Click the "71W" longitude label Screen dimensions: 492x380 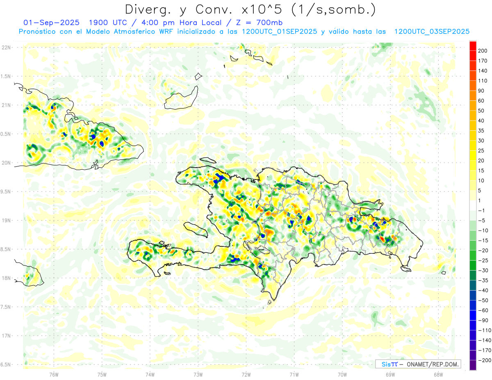(x=294, y=375)
